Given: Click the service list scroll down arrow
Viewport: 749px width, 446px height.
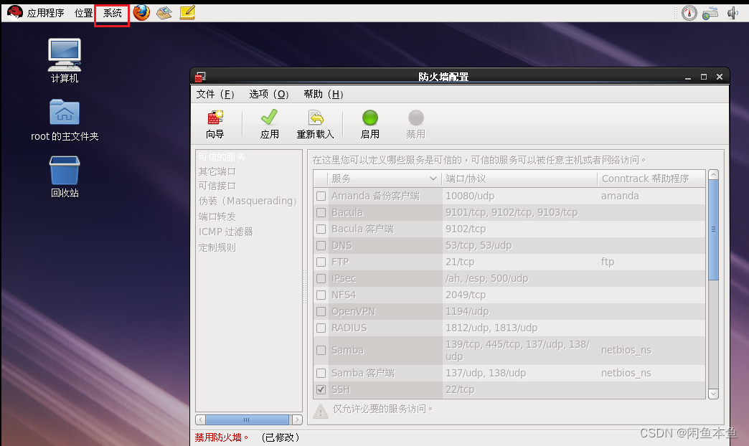Looking at the screenshot, I should pos(713,394).
